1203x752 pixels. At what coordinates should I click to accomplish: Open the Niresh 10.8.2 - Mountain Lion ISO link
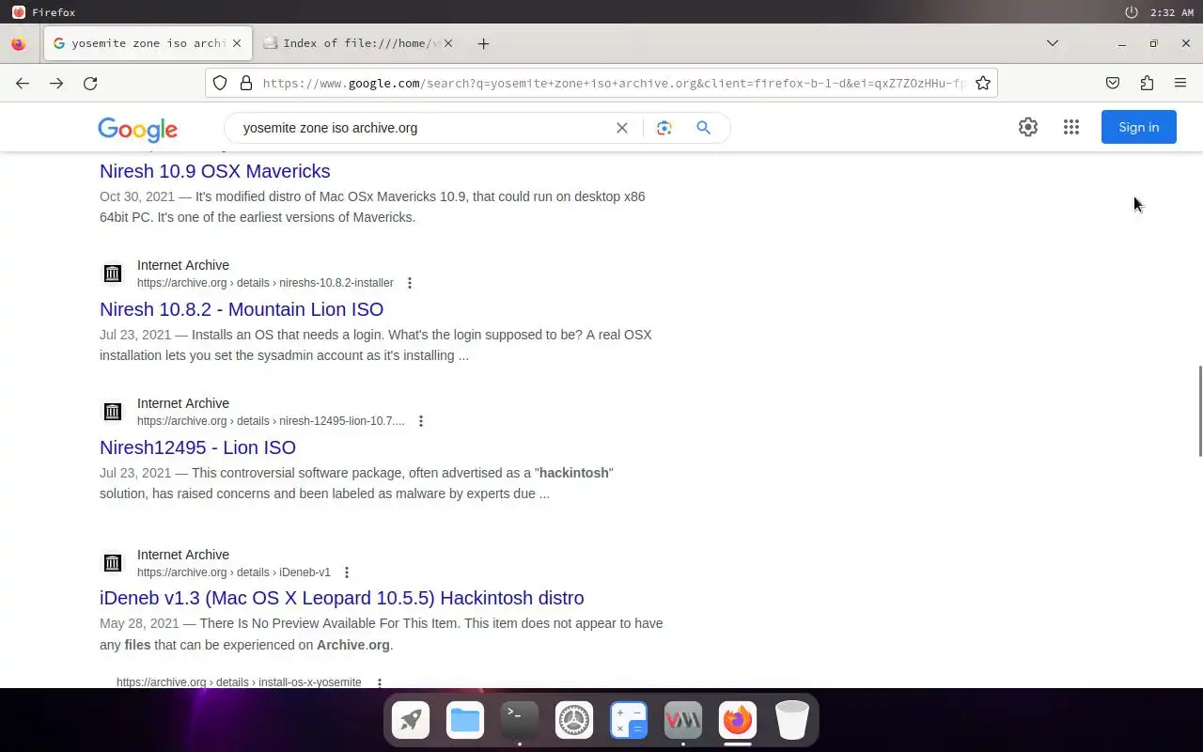pyautogui.click(x=242, y=309)
